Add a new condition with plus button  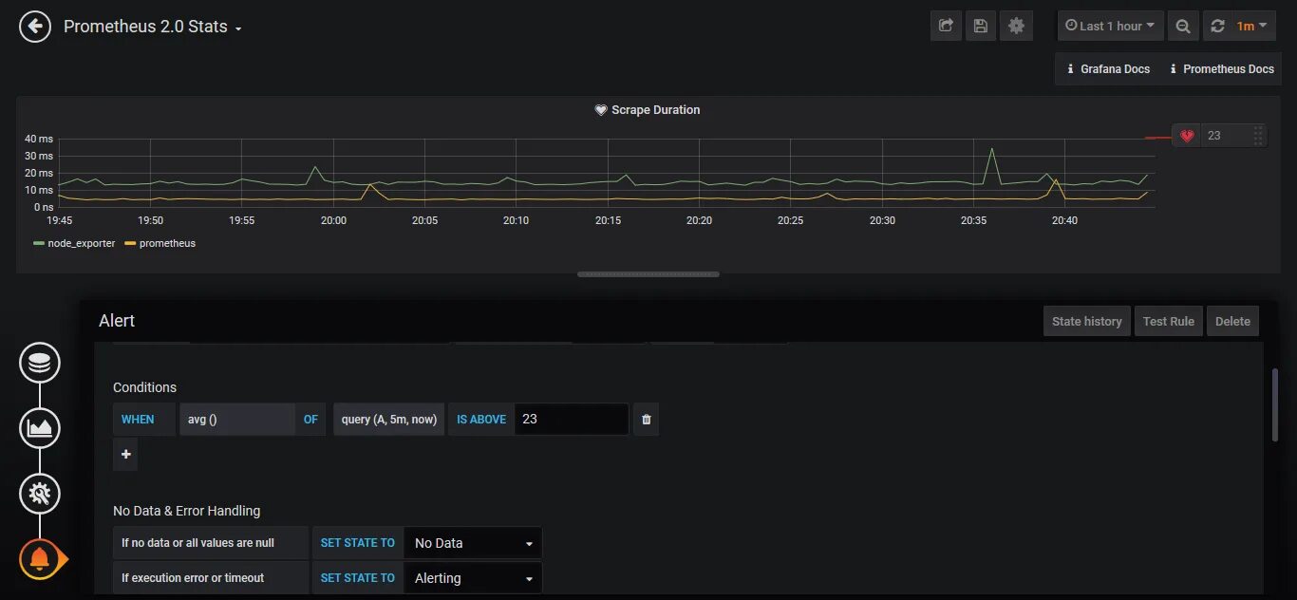125,454
